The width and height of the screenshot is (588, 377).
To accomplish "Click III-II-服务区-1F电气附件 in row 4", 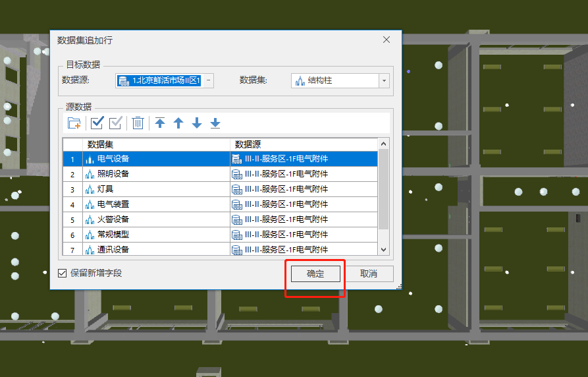I will point(286,204).
